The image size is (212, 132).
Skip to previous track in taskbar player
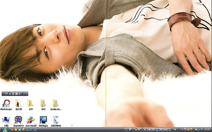(153, 130)
